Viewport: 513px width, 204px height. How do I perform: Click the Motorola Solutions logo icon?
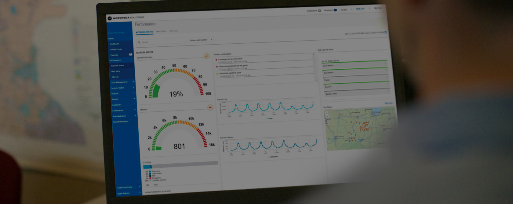pyautogui.click(x=110, y=18)
